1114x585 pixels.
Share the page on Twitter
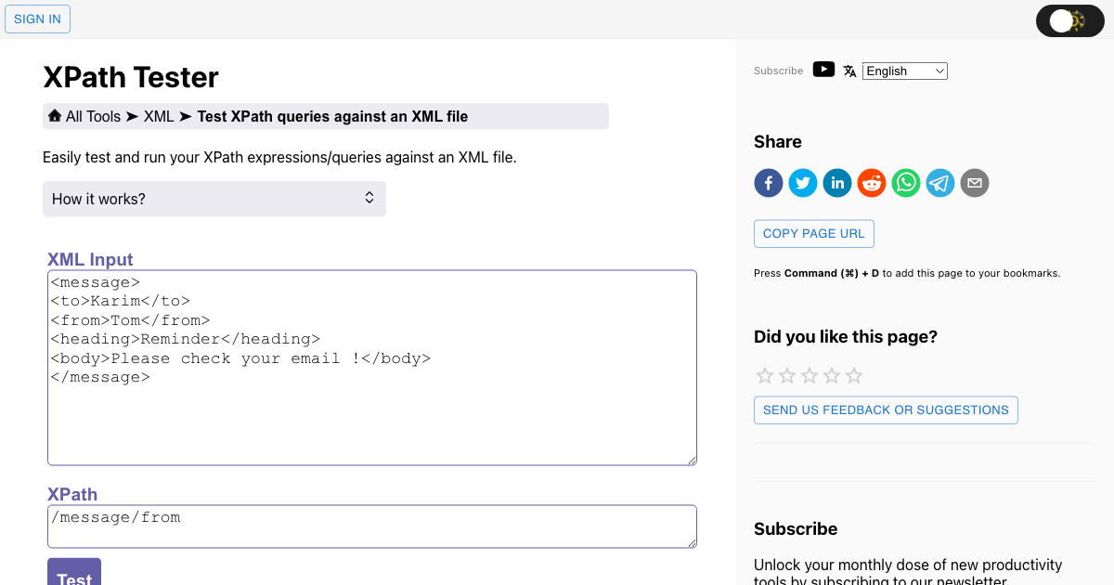click(802, 183)
